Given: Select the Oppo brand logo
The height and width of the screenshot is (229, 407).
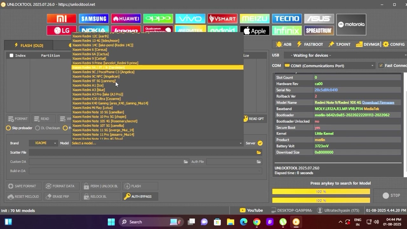Looking at the screenshot, I should pos(158,19).
